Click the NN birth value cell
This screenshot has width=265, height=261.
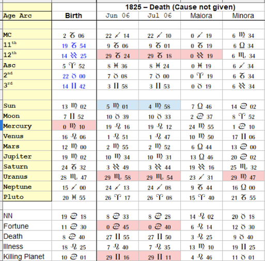click(74, 216)
